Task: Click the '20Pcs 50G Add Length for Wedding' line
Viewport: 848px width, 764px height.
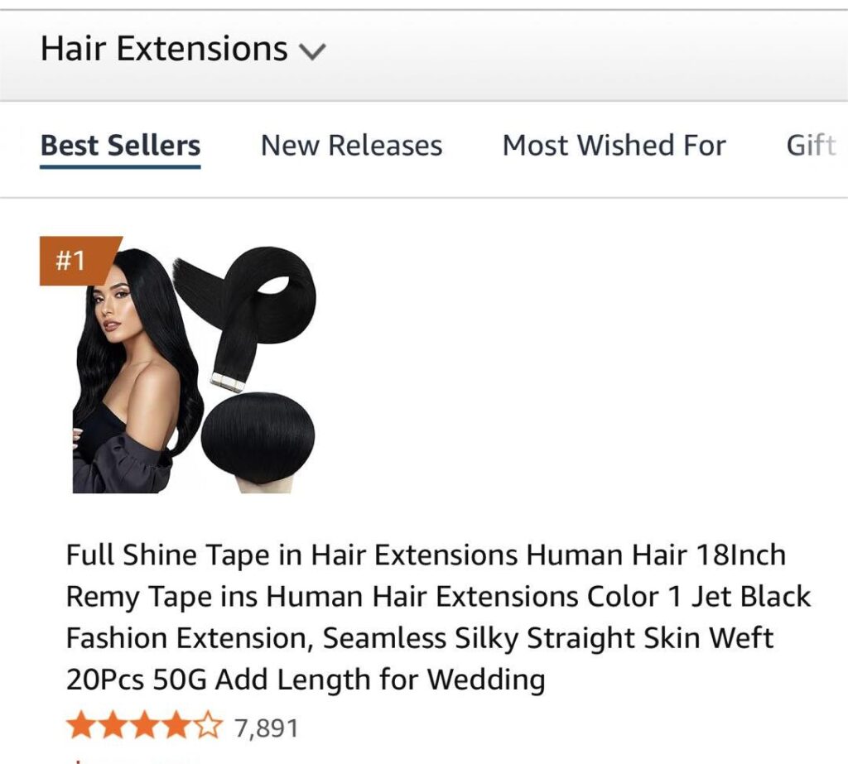Action: 306,679
